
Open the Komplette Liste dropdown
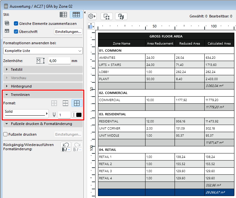point(43,51)
